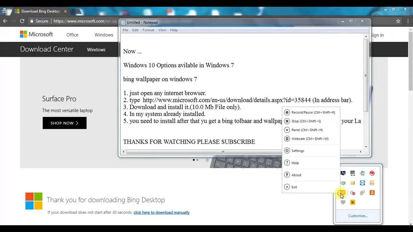Open the Windows link in Microsoft header

[x=104, y=35]
